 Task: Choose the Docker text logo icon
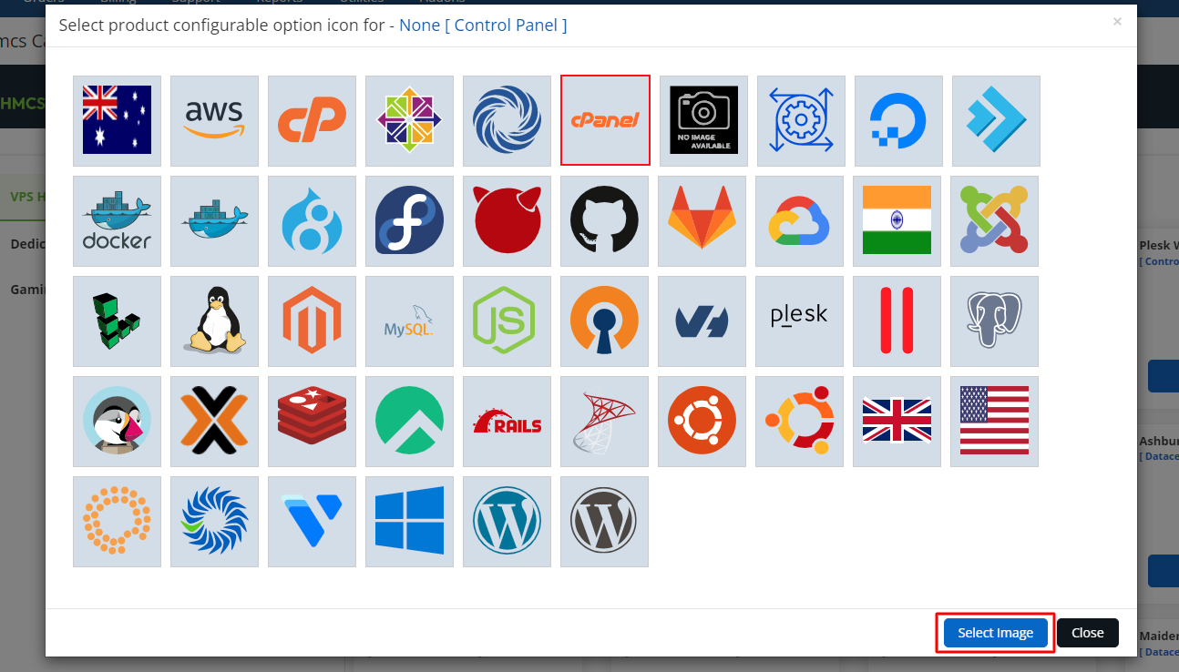(117, 220)
